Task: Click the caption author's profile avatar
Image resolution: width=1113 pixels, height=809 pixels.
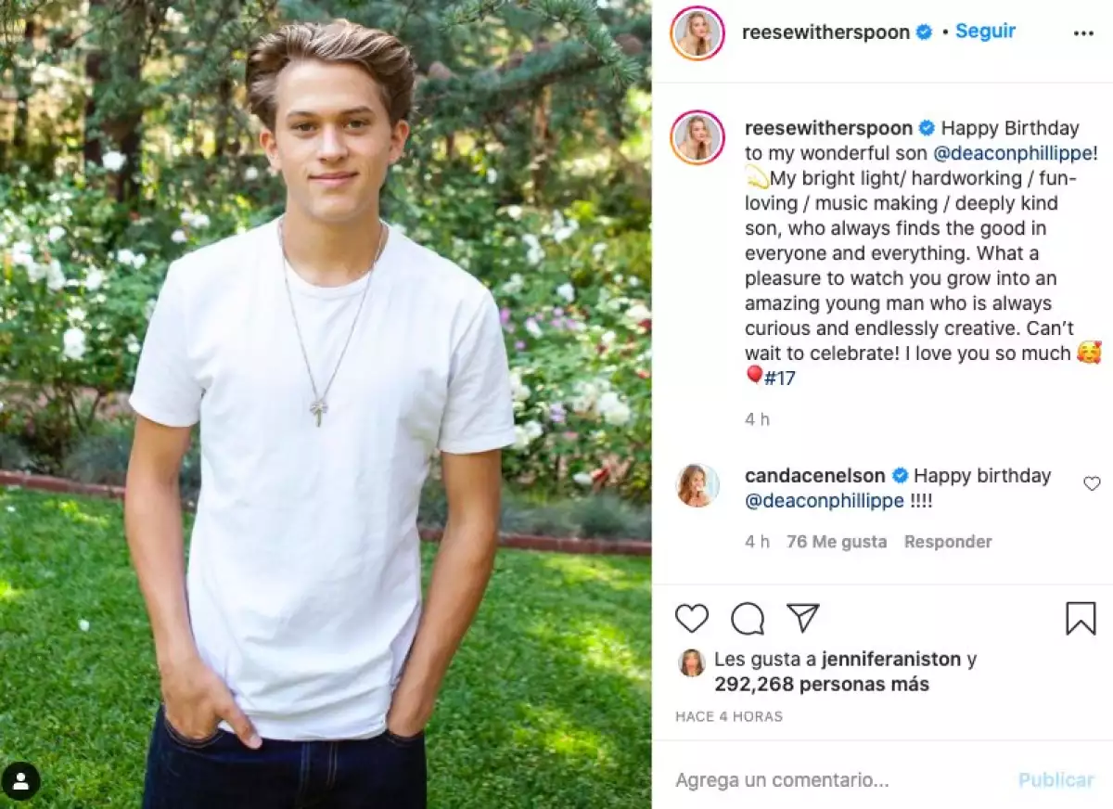Action: pos(697,137)
